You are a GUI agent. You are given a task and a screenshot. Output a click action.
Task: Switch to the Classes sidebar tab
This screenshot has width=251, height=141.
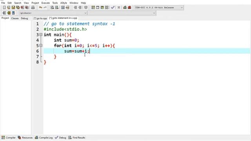coord(15,18)
